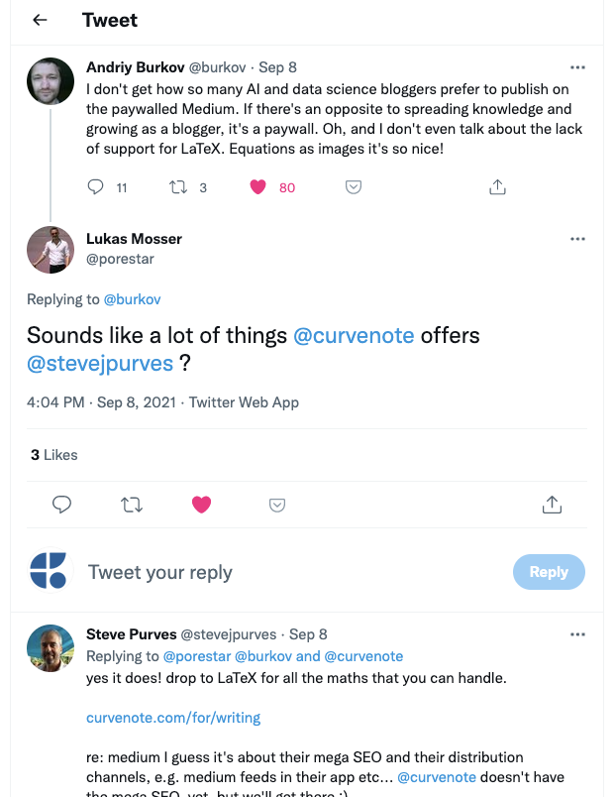Retweet Andriy Burkov's tweet
Viewport: 615px width, 797px height.
pos(180,186)
